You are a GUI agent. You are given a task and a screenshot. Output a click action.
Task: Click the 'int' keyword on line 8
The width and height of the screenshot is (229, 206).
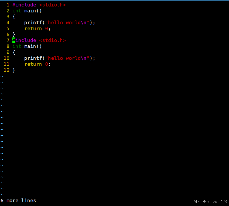pos(17,46)
